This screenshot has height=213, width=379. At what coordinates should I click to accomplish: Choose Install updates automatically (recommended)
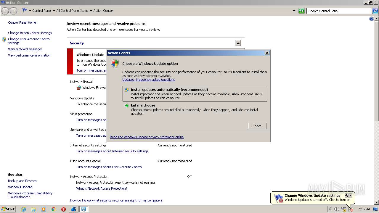(x=195, y=93)
